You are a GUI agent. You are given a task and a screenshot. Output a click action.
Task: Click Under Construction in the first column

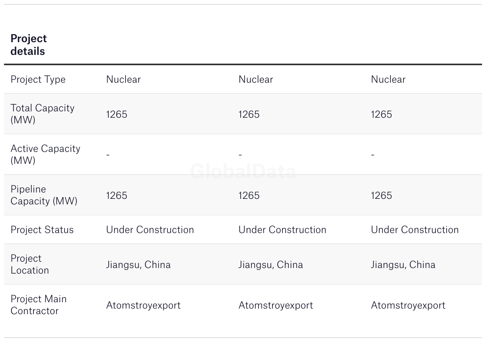click(150, 229)
